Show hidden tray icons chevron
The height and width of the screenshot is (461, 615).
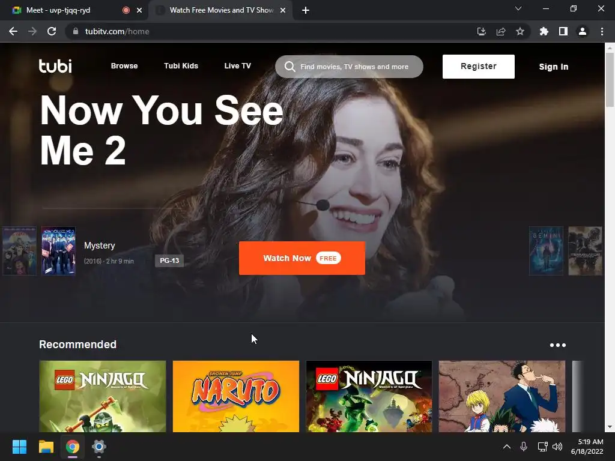(x=507, y=447)
